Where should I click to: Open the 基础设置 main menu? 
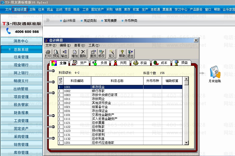coord(20,10)
